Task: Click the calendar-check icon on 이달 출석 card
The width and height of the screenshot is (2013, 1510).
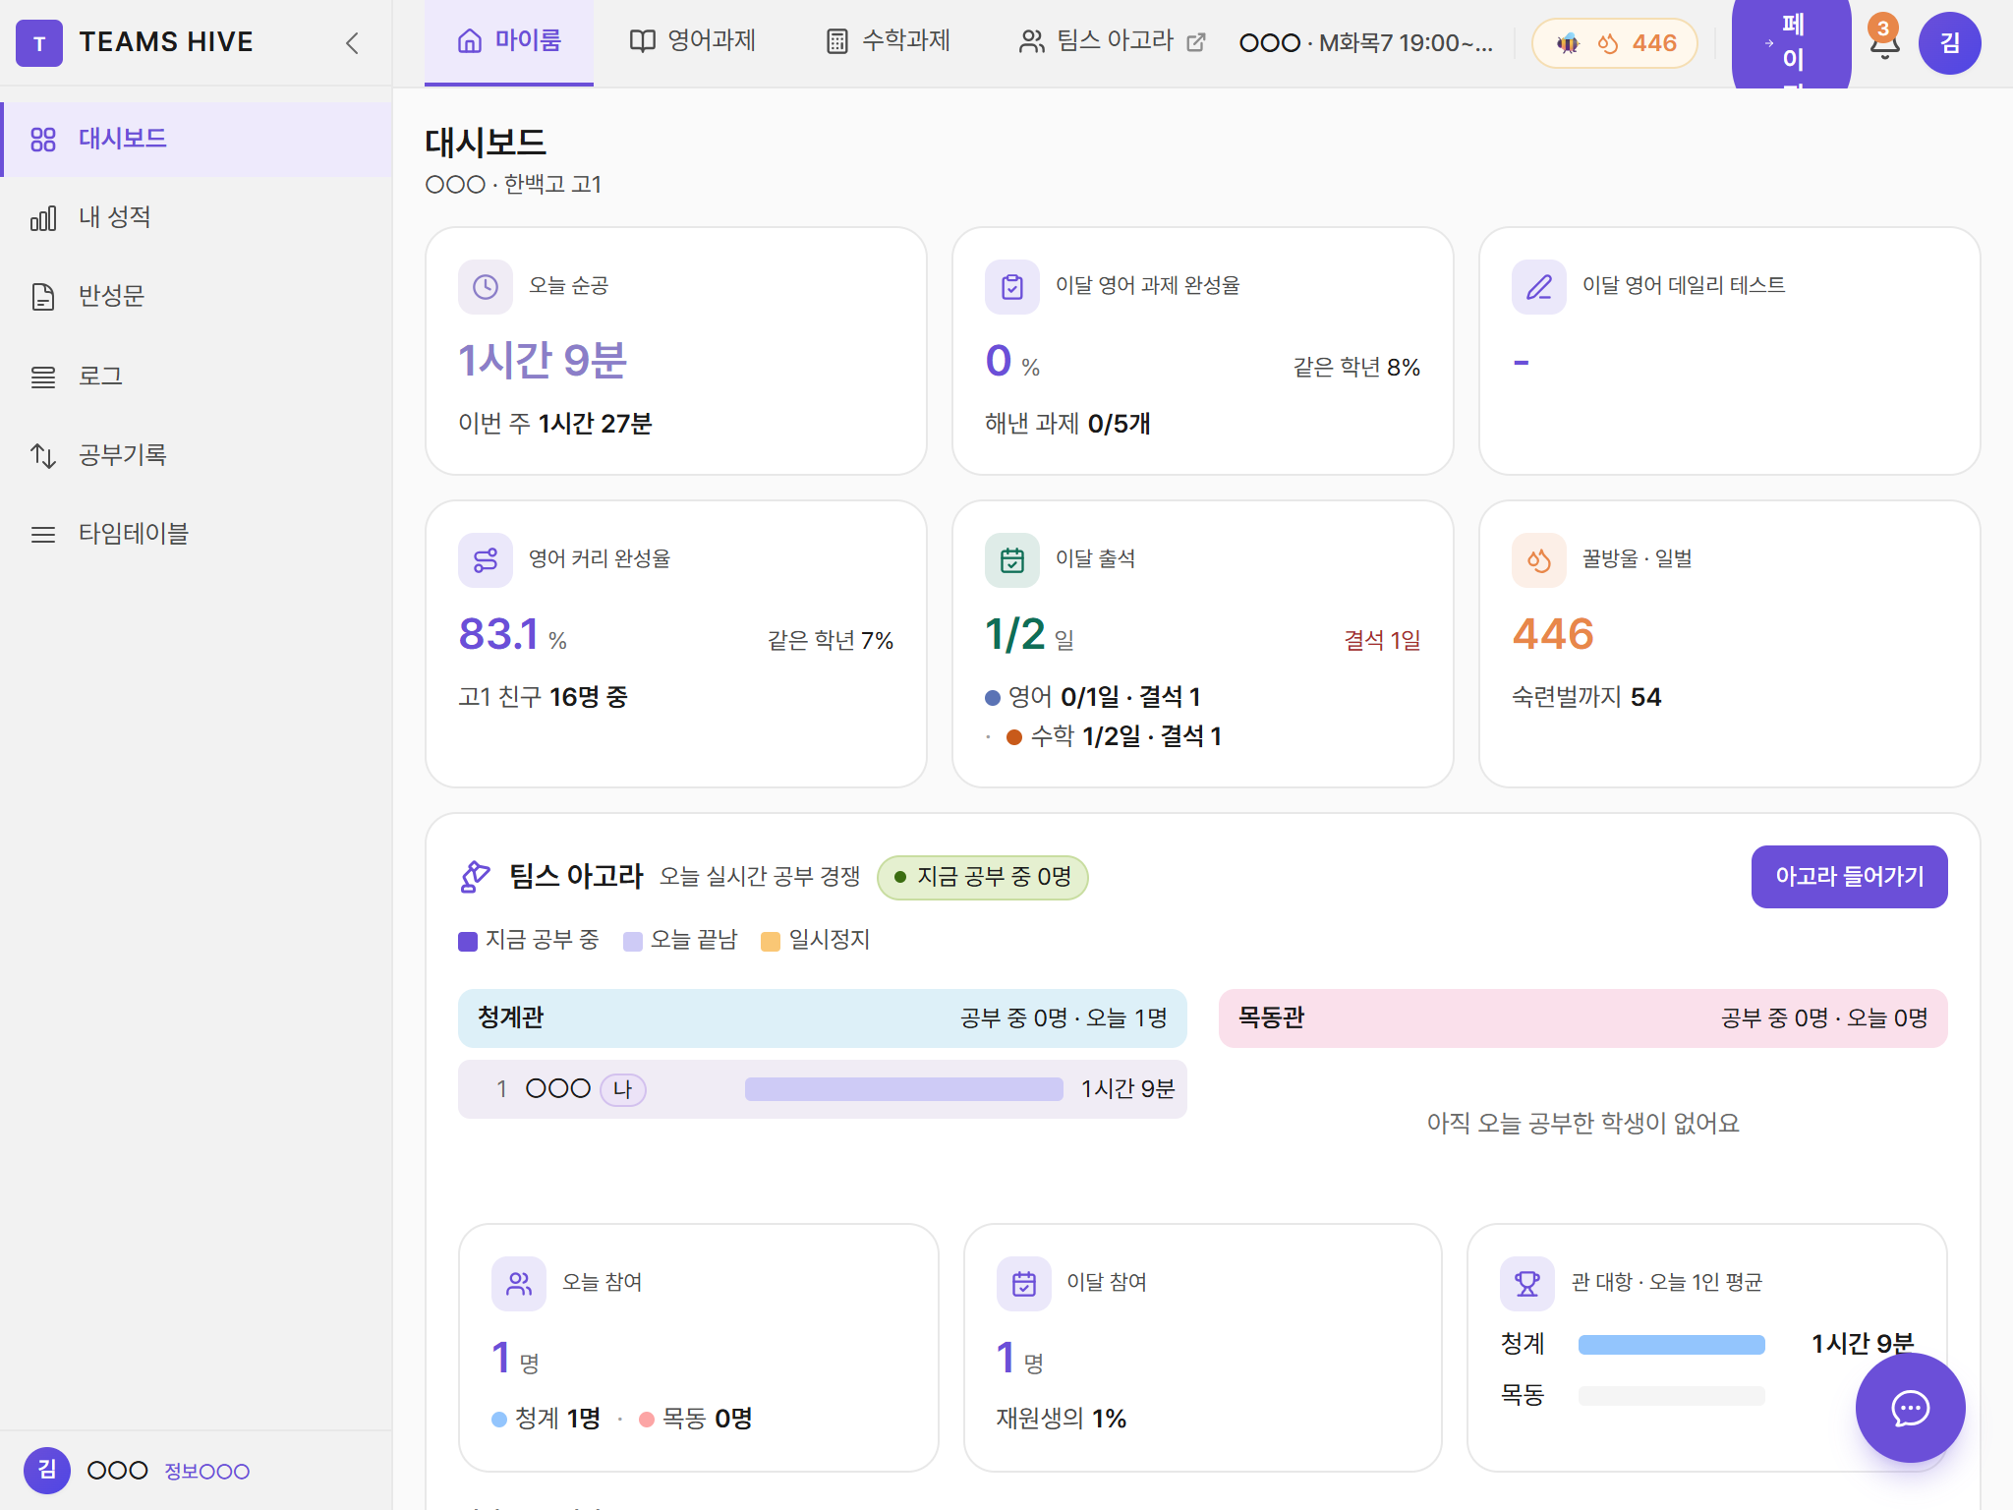Action: click(x=1012, y=560)
